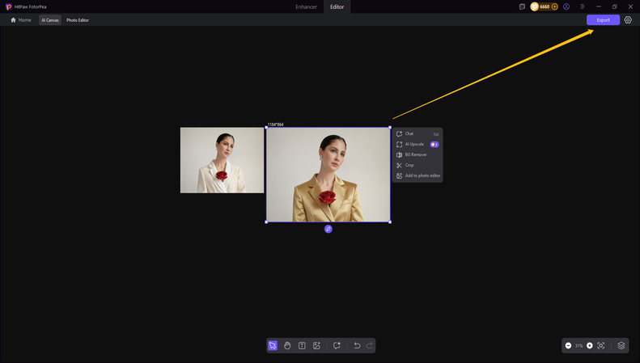Open the layers panel icon
This screenshot has width=640, height=363.
tap(621, 345)
